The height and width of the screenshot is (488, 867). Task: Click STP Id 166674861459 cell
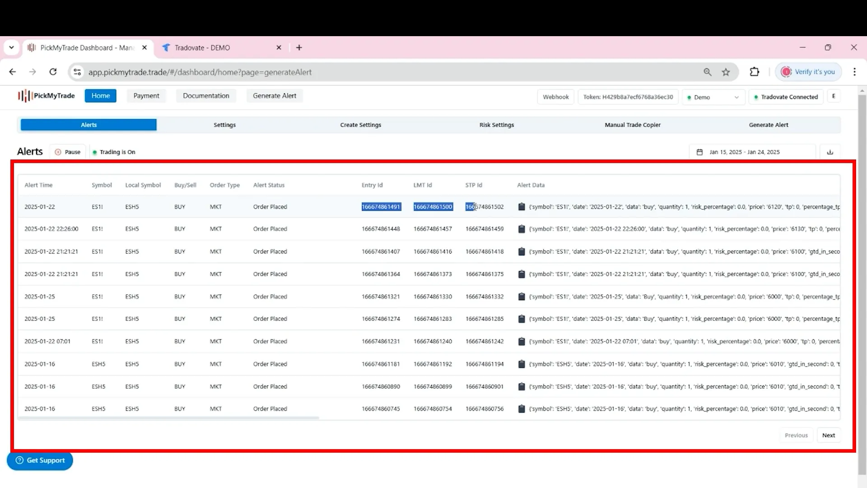[x=485, y=229]
